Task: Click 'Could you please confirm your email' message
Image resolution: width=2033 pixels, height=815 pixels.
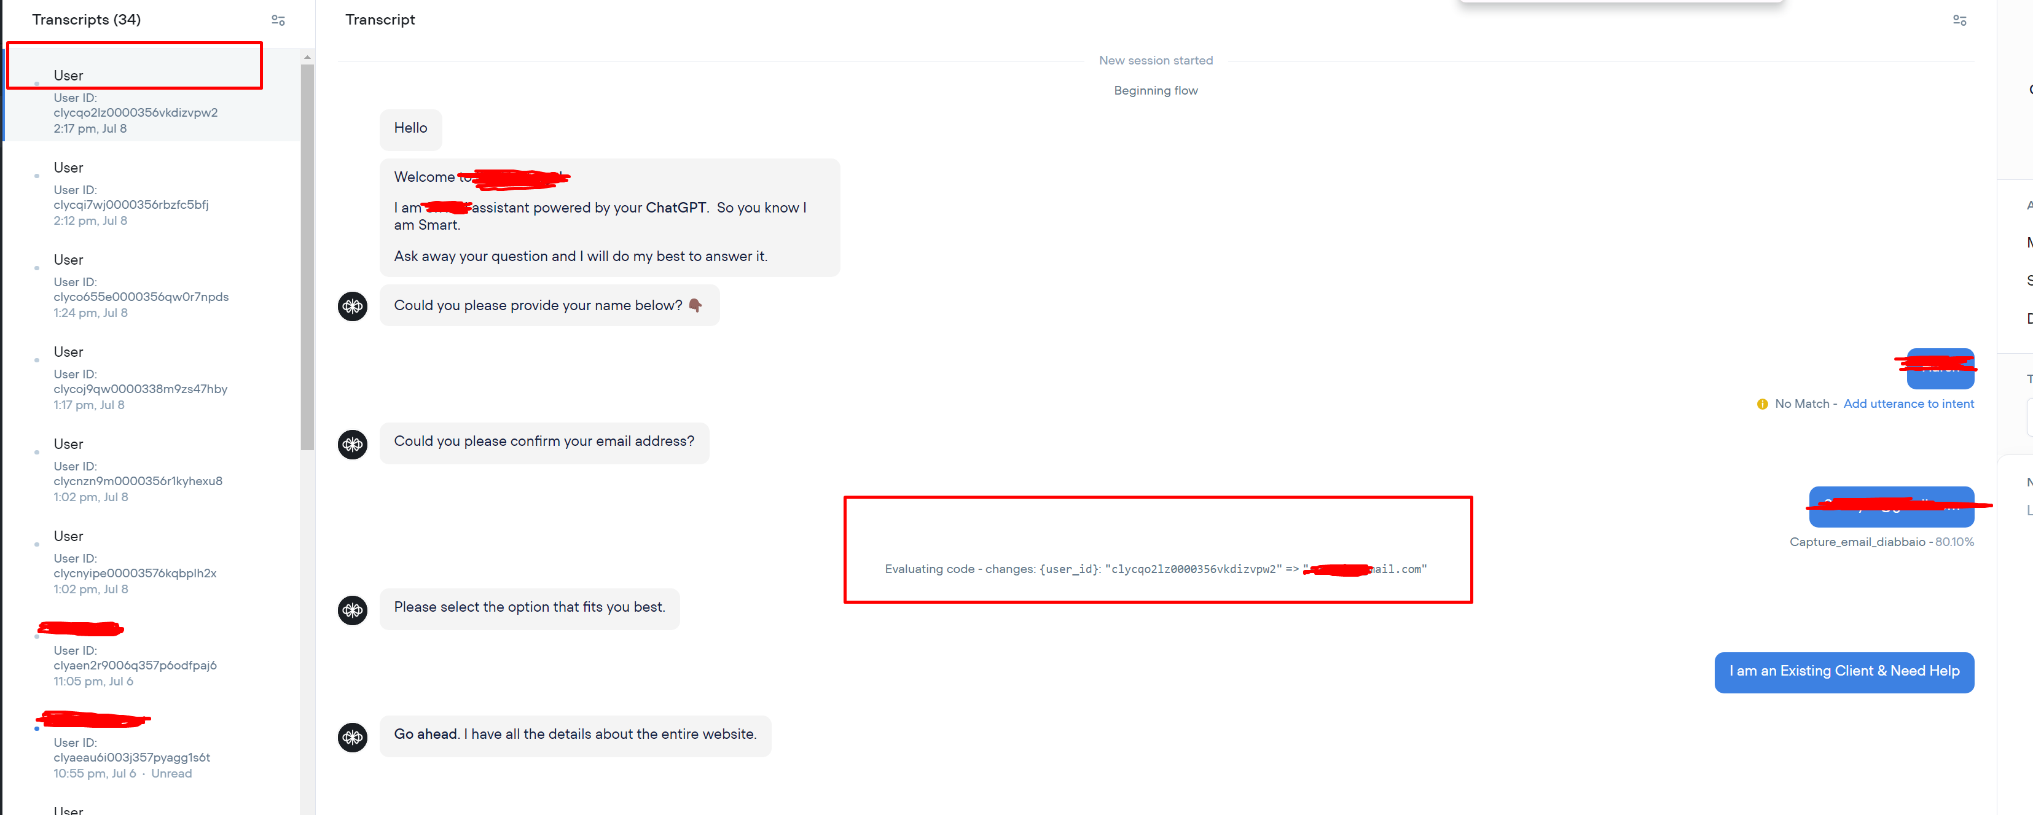Action: [544, 443]
